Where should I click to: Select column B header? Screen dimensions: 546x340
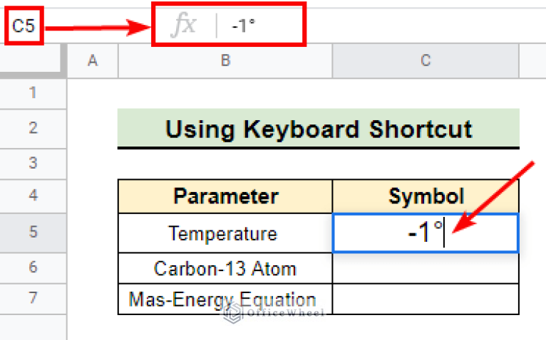pos(225,61)
